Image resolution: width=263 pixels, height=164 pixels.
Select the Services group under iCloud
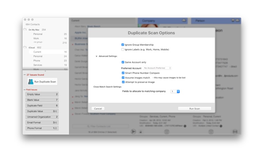coord(49,65)
